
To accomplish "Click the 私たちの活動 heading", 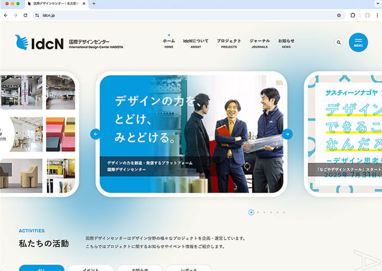I will point(44,243).
